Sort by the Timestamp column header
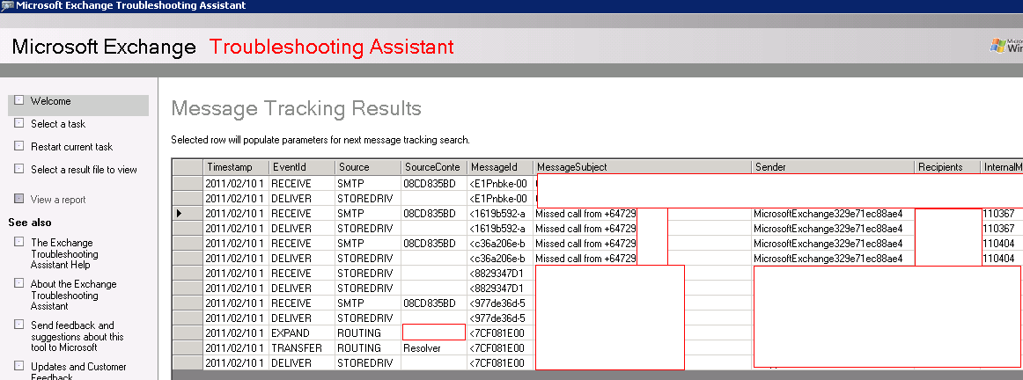The width and height of the screenshot is (1023, 380). [x=236, y=167]
